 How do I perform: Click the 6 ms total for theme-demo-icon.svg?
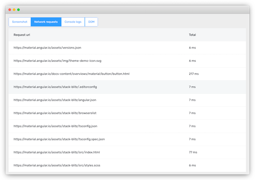pyautogui.click(x=192, y=61)
